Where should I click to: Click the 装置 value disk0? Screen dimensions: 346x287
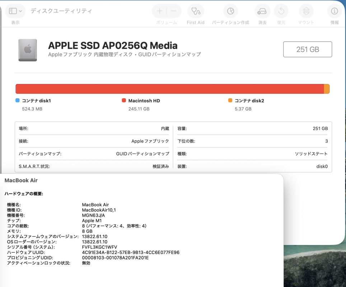tap(322, 166)
